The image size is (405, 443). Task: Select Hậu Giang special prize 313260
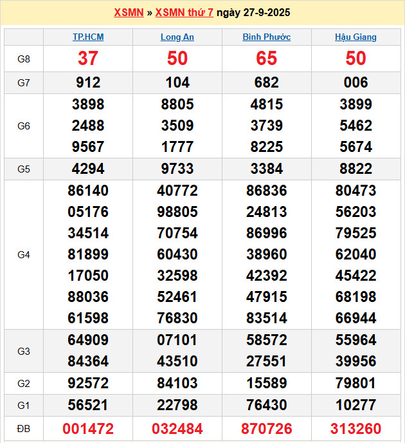coord(355,428)
